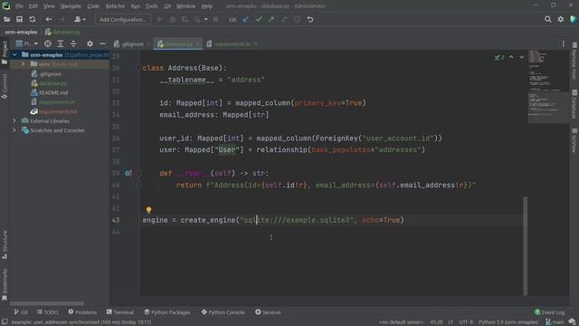Click the project panel horizontal scrollbar
Image resolution: width=579 pixels, height=326 pixels.
point(47,303)
